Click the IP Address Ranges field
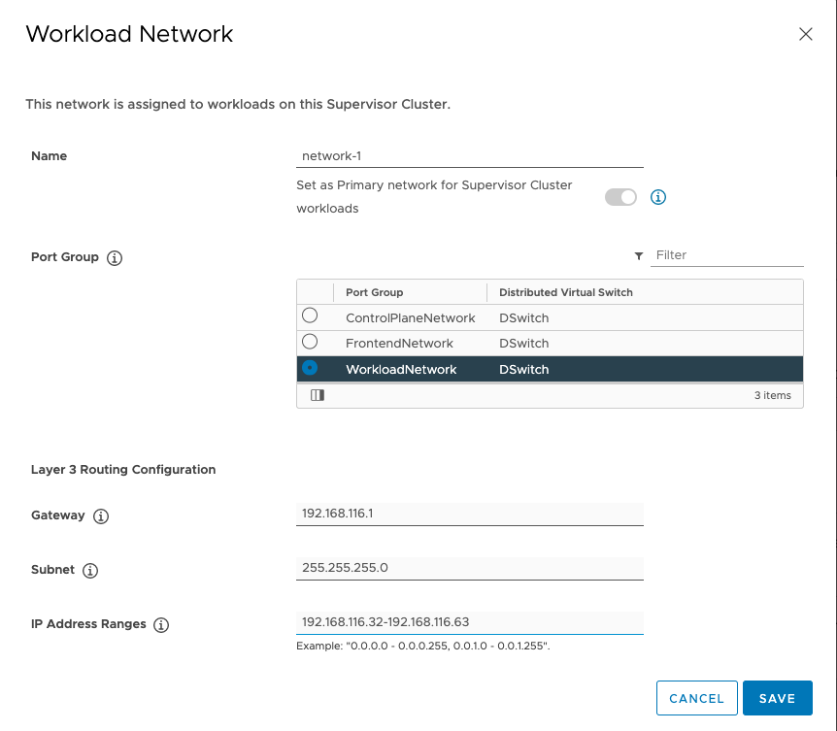Screen dimensions: 837x731 coord(469,622)
